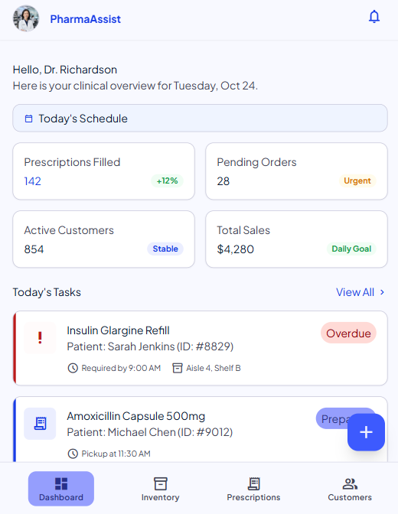
Task: Click the pharmacist profile avatar
Action: (26, 18)
